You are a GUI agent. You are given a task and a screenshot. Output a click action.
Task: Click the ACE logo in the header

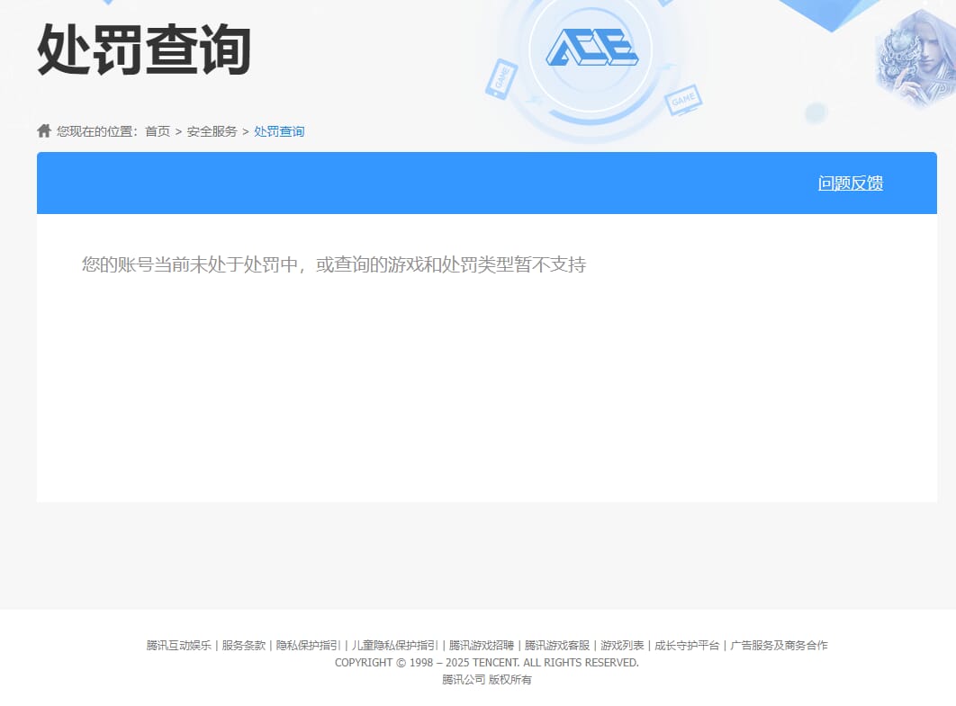591,48
